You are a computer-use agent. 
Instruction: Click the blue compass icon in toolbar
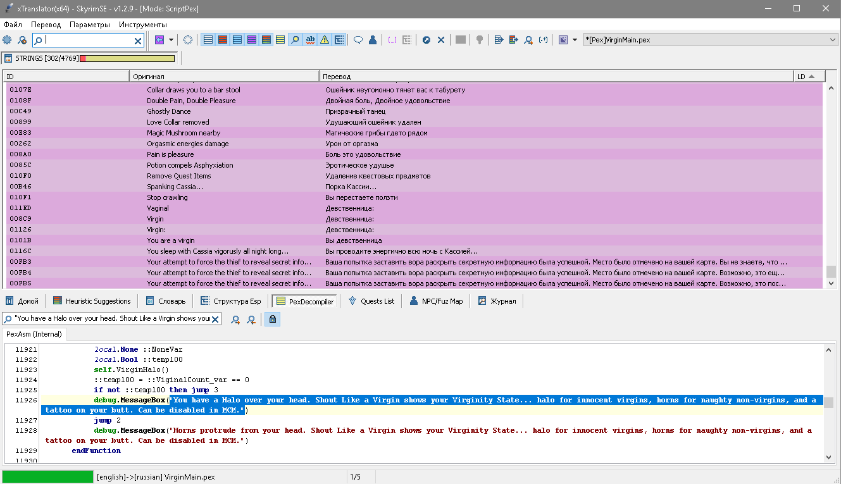coord(427,40)
